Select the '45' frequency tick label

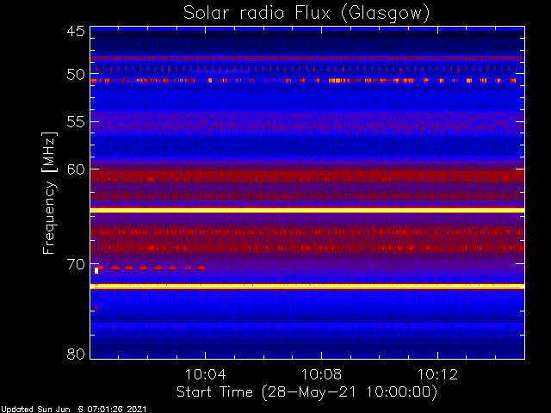(76, 31)
